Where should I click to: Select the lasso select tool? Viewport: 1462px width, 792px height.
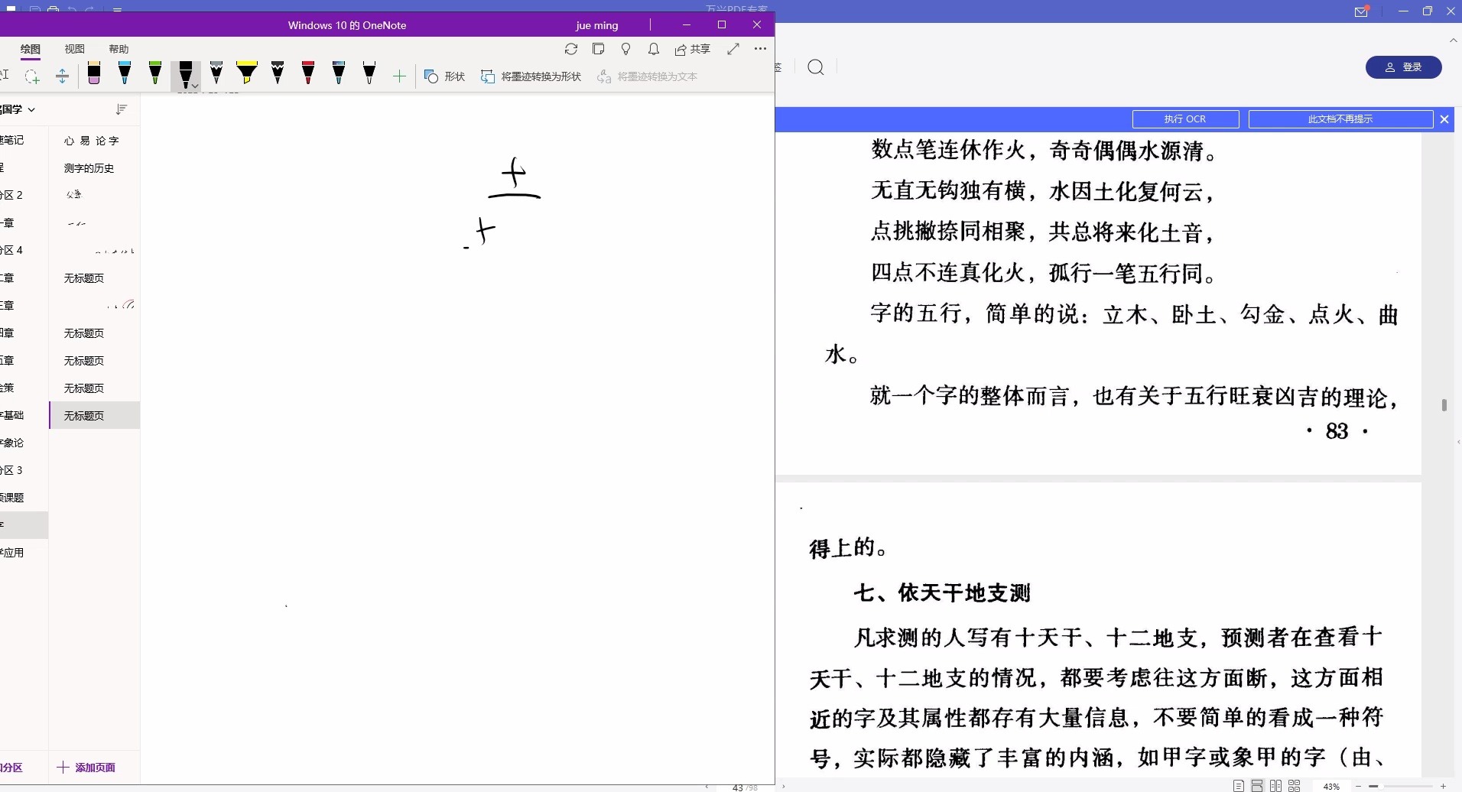pyautogui.click(x=31, y=76)
